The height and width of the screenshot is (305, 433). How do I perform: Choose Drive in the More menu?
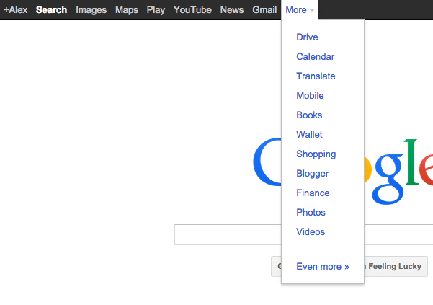pos(307,37)
